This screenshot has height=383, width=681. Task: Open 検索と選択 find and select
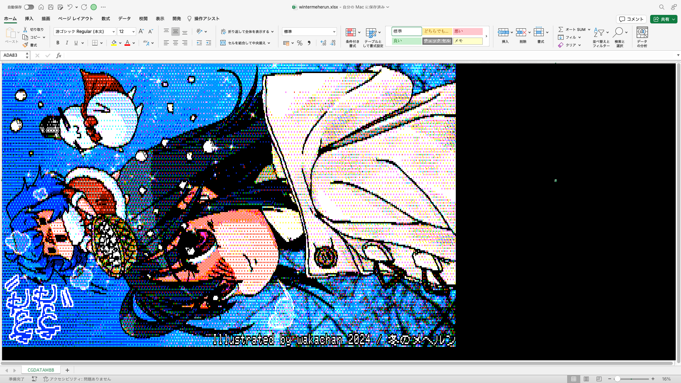pyautogui.click(x=620, y=37)
